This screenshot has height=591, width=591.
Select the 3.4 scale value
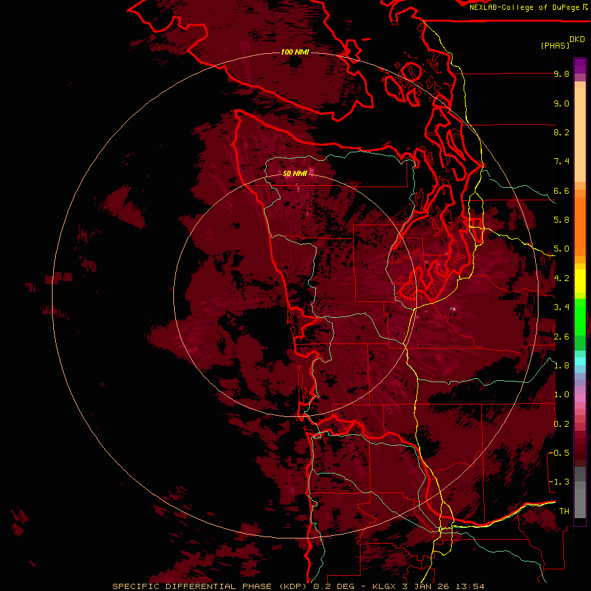(x=561, y=307)
